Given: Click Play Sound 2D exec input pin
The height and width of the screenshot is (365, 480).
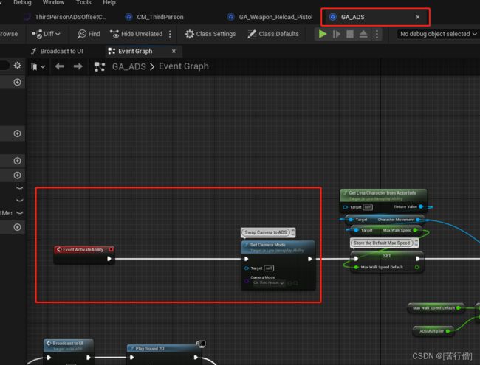Looking at the screenshot, I should pyautogui.click(x=132, y=357).
